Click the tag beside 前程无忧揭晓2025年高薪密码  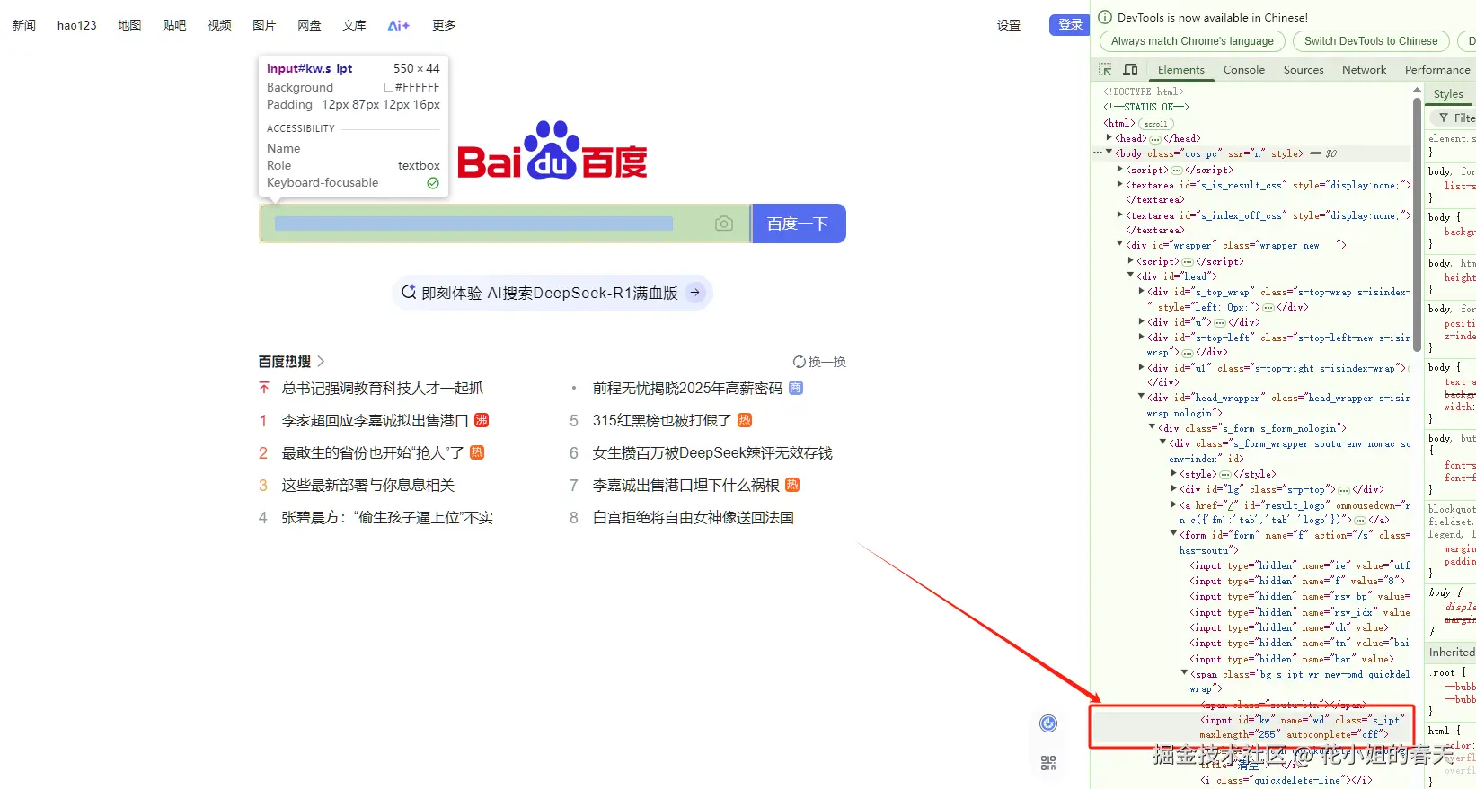click(796, 388)
